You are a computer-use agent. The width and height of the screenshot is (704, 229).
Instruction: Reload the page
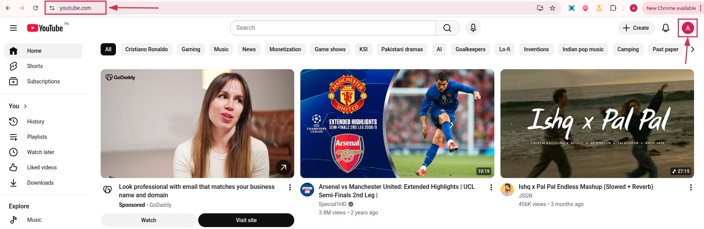36,8
